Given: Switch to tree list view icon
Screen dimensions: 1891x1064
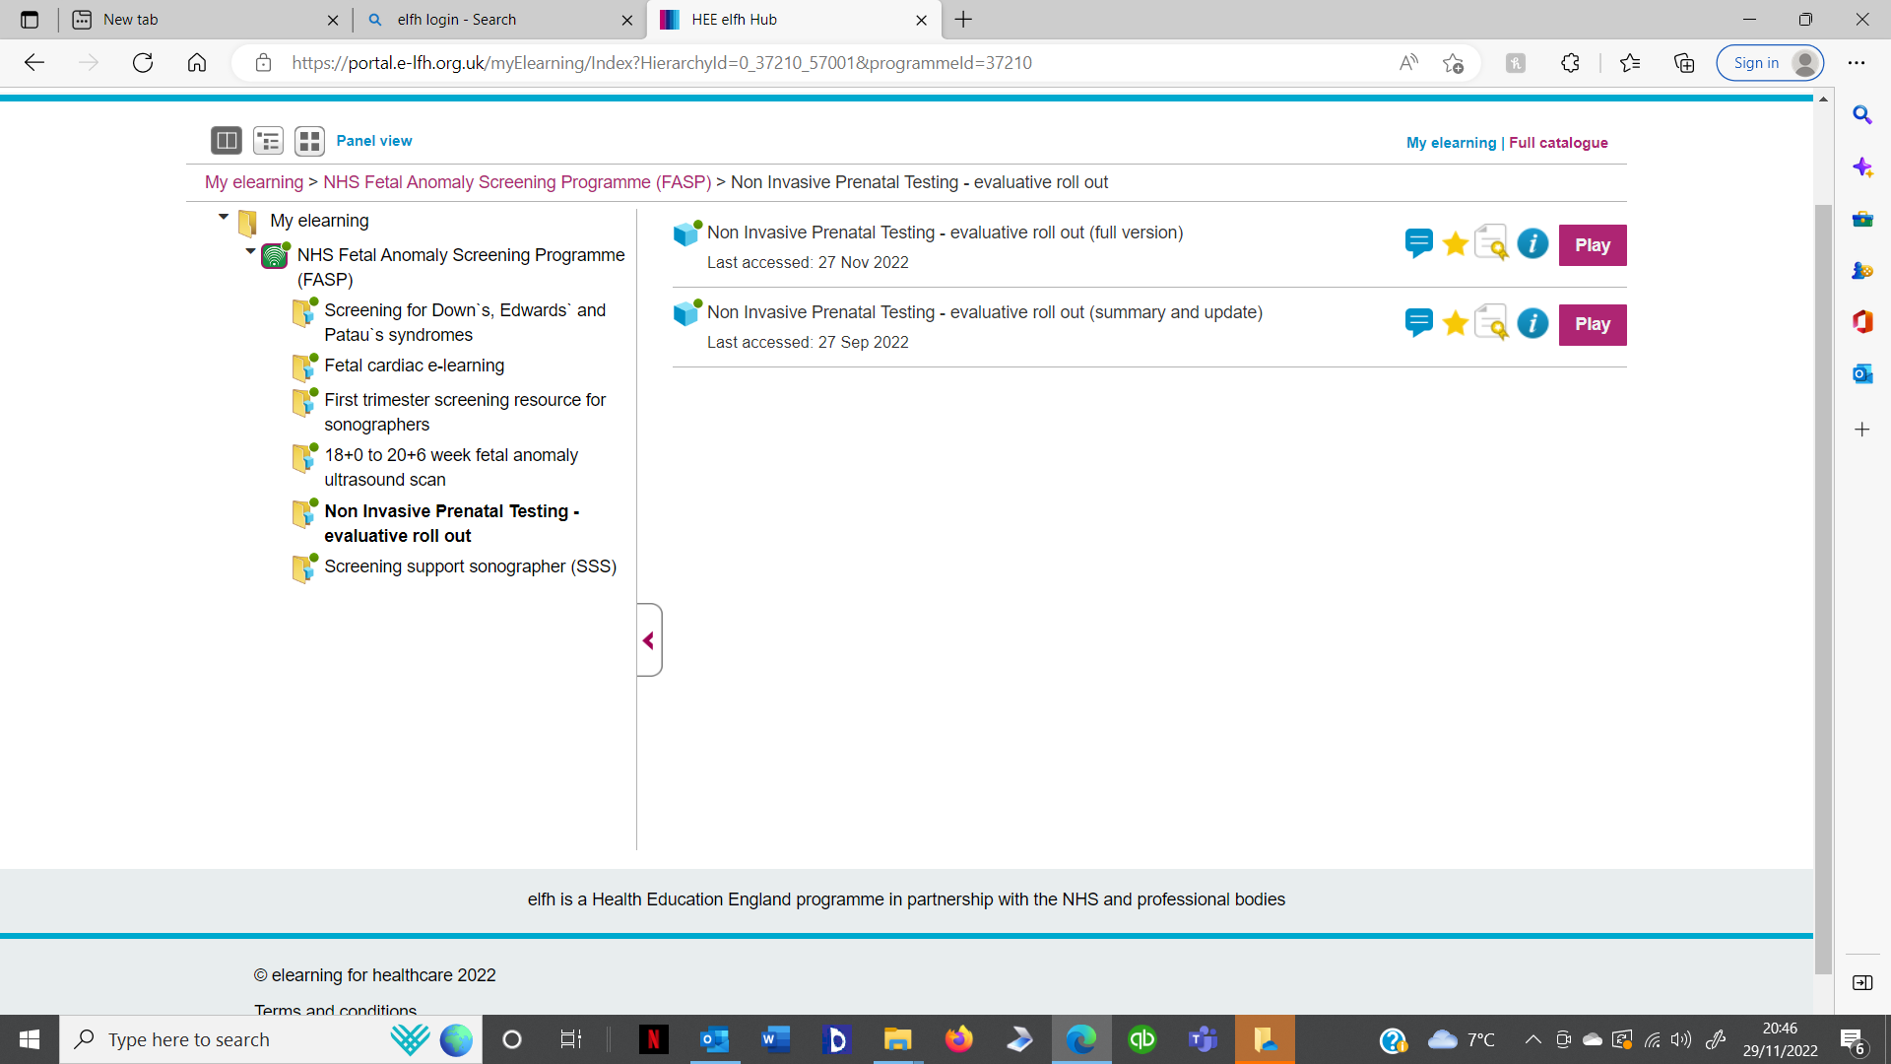Looking at the screenshot, I should (268, 141).
